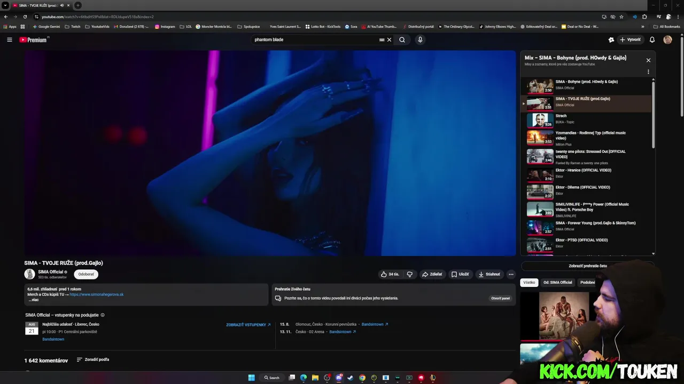This screenshot has height=384, width=684.
Task: Play Yzomandias - Rodinnej Typ playlist item
Action: point(586,138)
